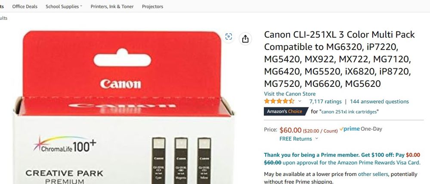Click the product title text
430x184 pixels.
coord(340,59)
